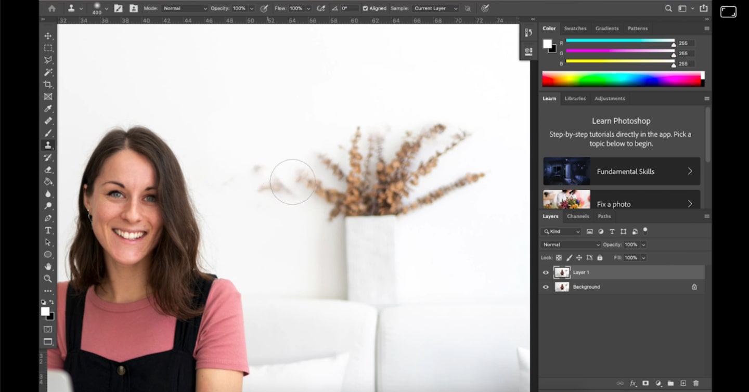
Task: Select the Zoom tool
Action: point(48,279)
